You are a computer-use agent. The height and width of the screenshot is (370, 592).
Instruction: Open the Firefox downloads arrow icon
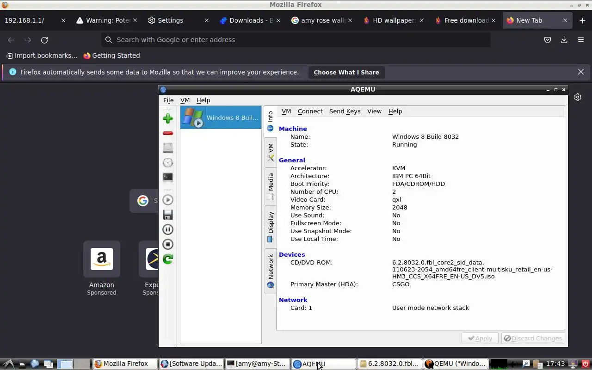pyautogui.click(x=564, y=40)
